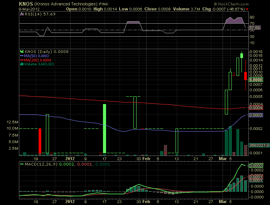Click the RSI 57.69 value tag
Viewport: 270px width, 205px height.
tap(254, 27)
